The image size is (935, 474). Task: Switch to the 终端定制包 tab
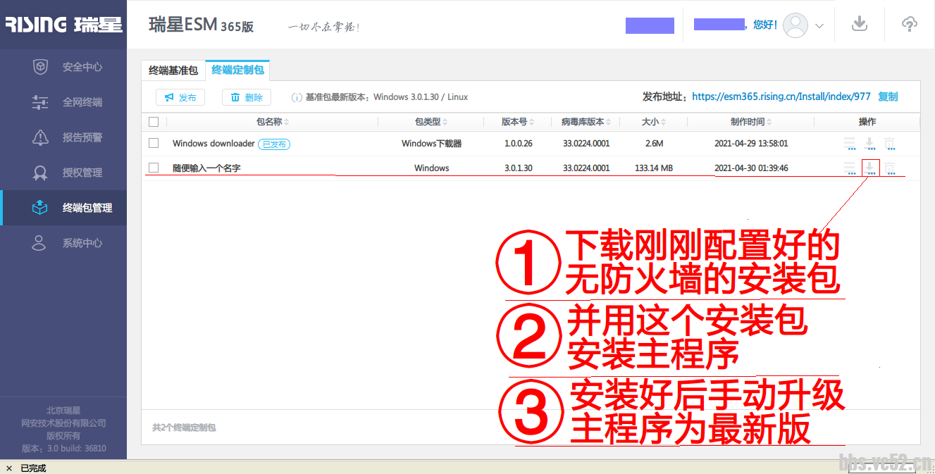click(x=237, y=70)
